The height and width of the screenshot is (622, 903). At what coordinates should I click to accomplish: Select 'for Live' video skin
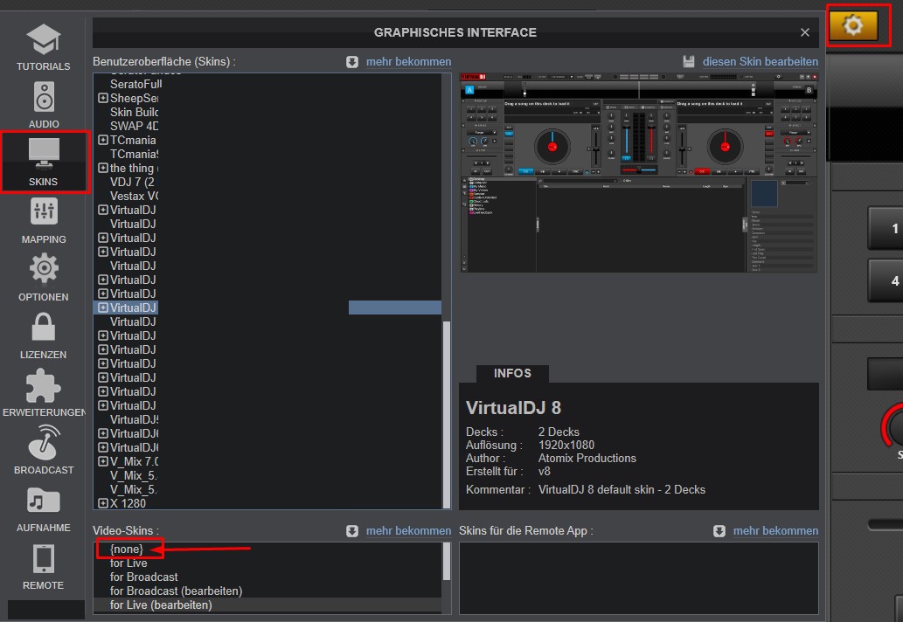pyautogui.click(x=129, y=563)
